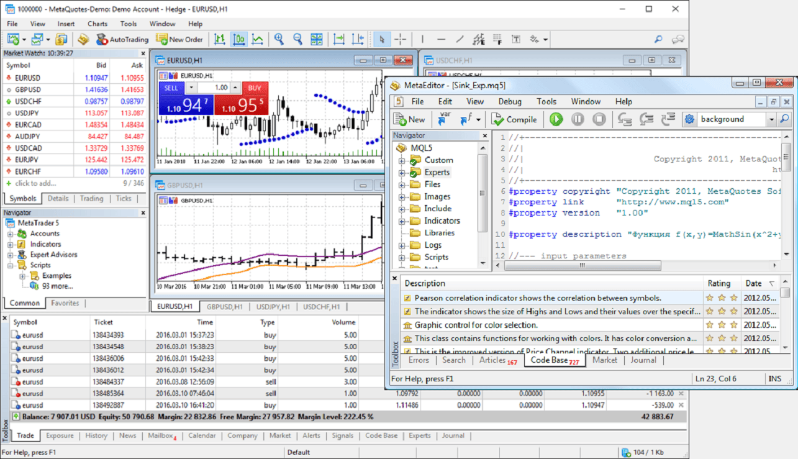Viewport: 798px width, 459px height.
Task: Click the New Chart icon in the MetaTrader toolbar
Action: (13, 39)
